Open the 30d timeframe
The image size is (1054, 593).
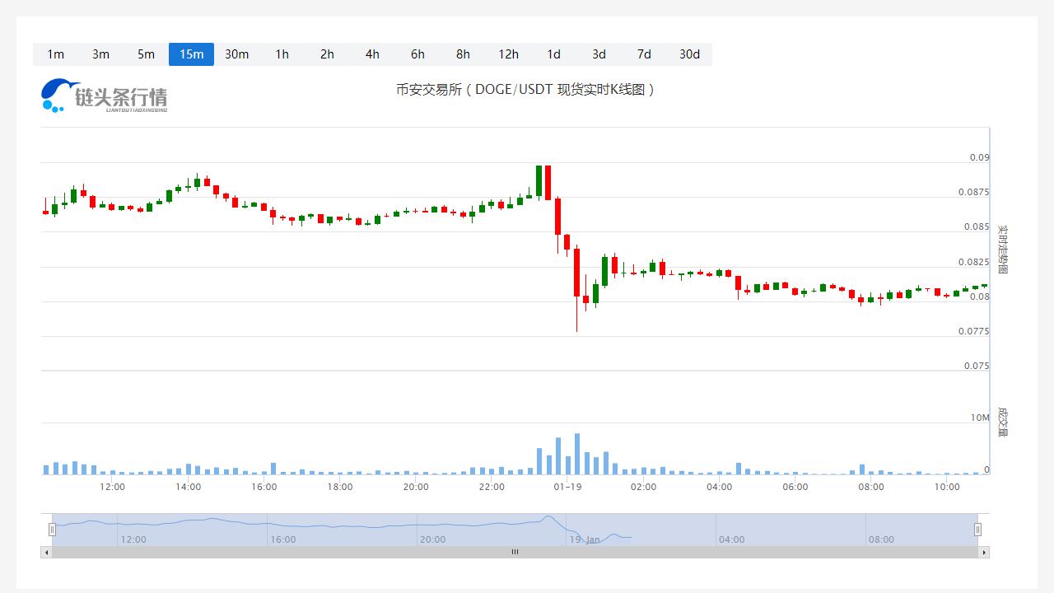pyautogui.click(x=689, y=54)
